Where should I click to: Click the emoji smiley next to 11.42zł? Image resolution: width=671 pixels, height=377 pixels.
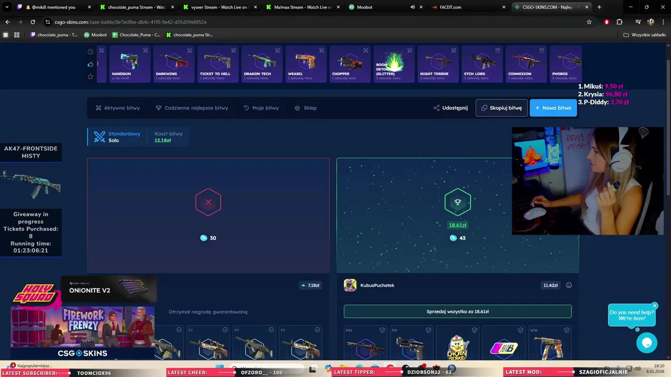569,285
